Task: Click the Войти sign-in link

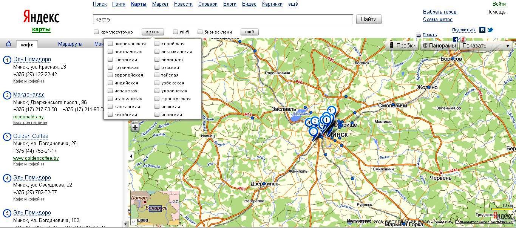Action: (499, 4)
